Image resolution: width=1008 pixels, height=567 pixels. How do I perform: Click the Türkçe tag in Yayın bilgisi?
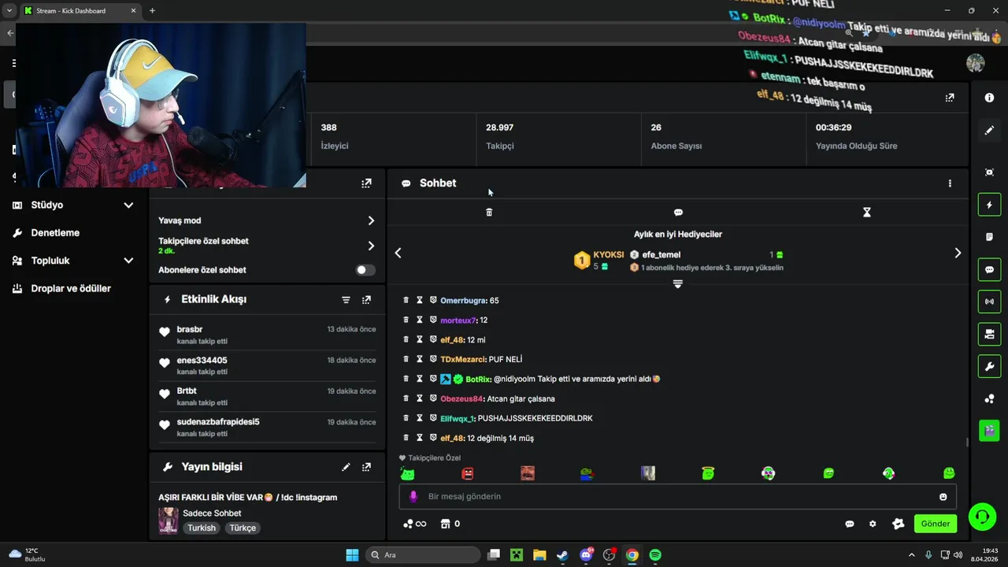243,528
